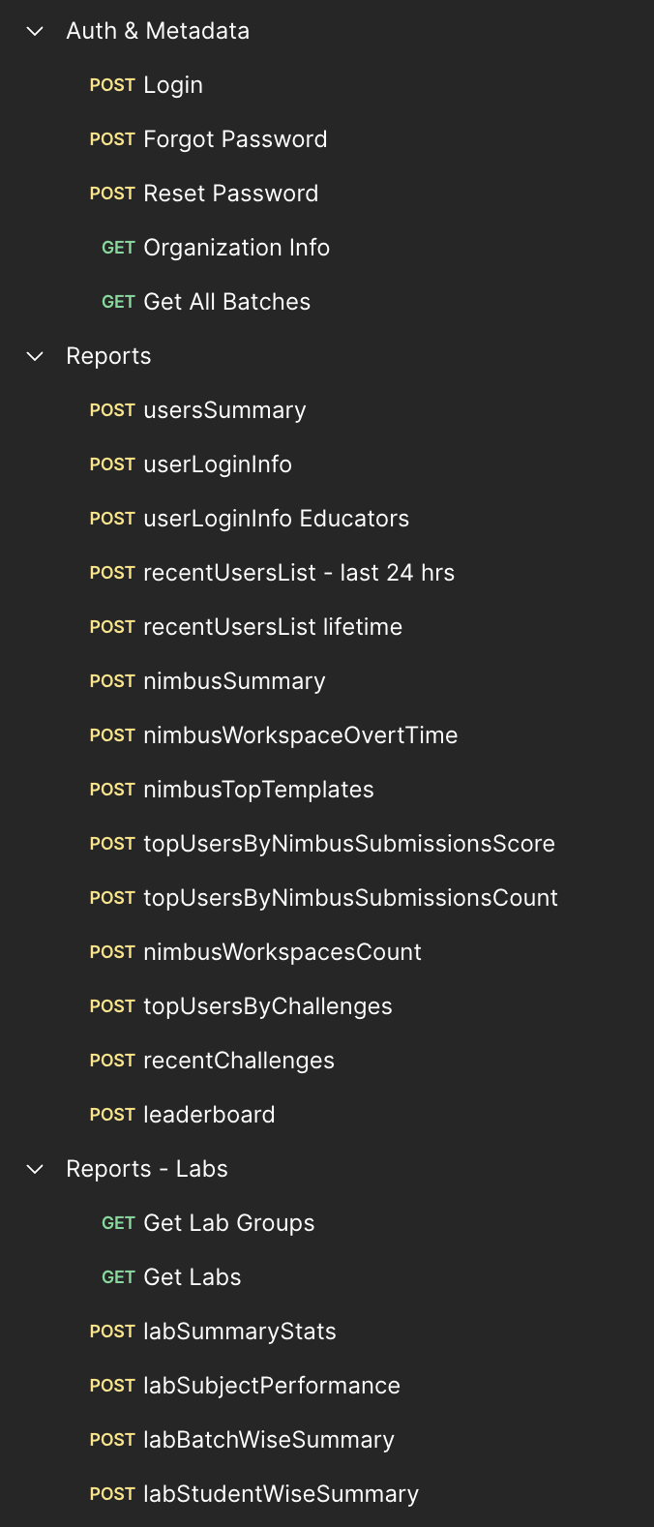Open nimbusWorkspaceOvertTime request
This screenshot has width=654, height=1527.
300,735
